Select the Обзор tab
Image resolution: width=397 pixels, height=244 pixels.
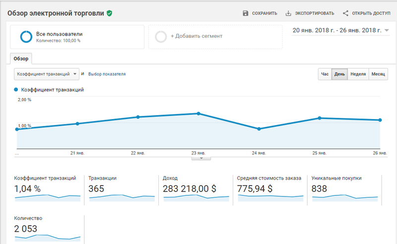pos(21,59)
